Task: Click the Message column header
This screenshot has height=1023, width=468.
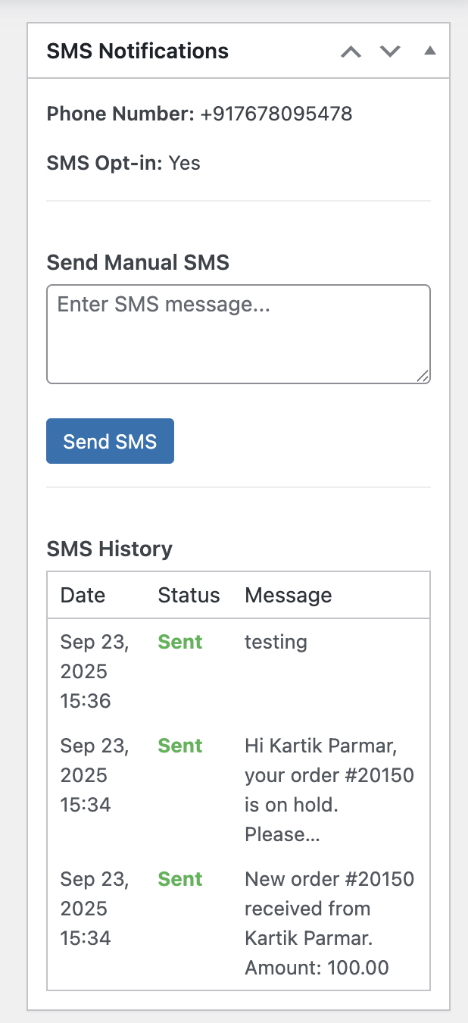Action: (289, 595)
